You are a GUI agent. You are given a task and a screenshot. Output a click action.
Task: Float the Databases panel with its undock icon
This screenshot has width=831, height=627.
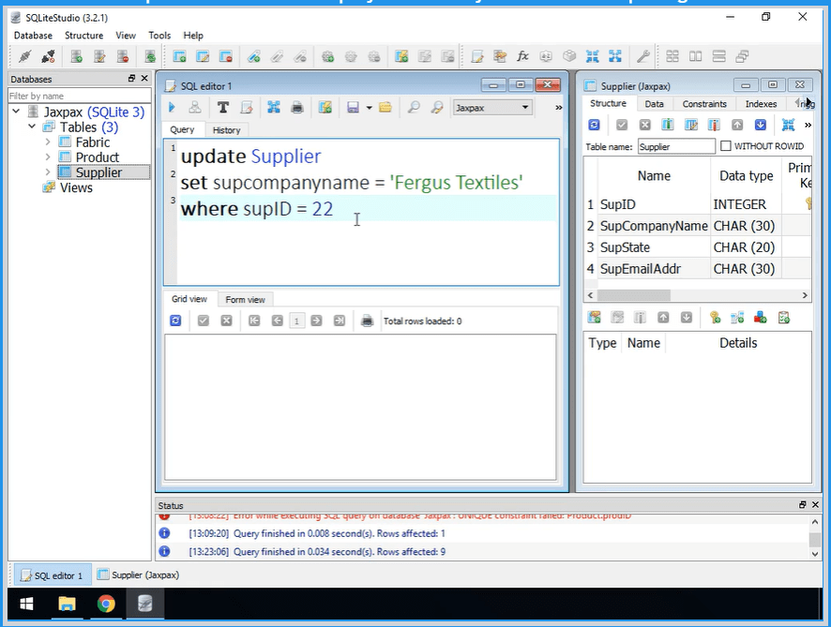point(131,79)
